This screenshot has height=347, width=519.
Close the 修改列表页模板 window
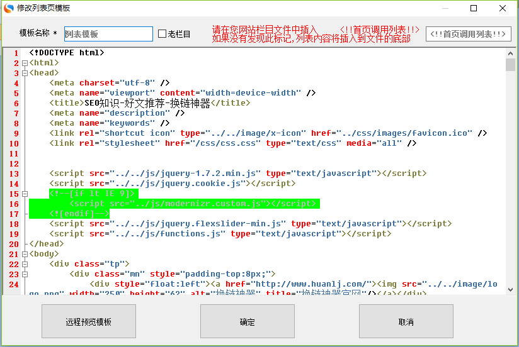pos(503,8)
